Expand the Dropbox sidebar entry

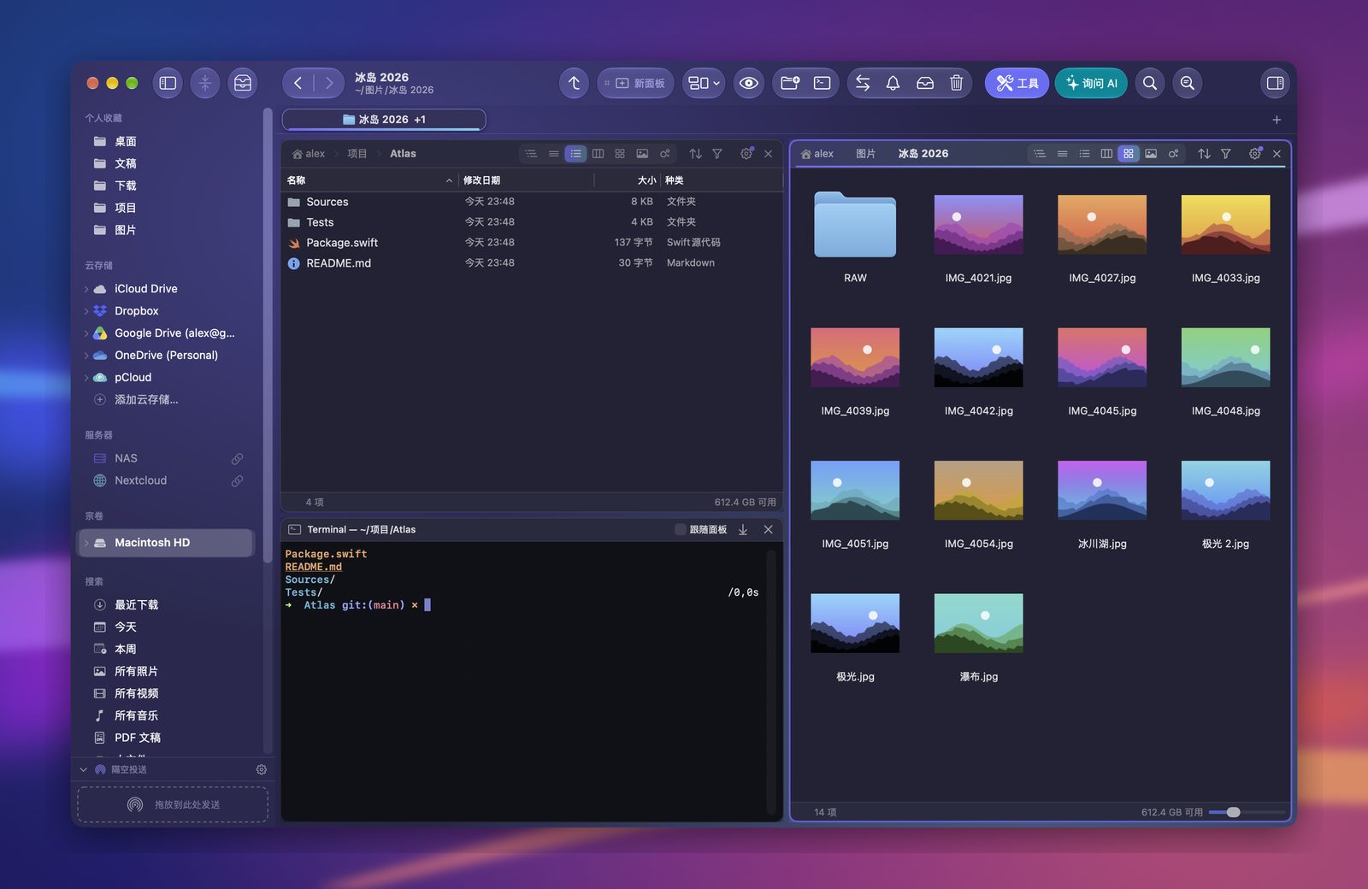coord(86,311)
